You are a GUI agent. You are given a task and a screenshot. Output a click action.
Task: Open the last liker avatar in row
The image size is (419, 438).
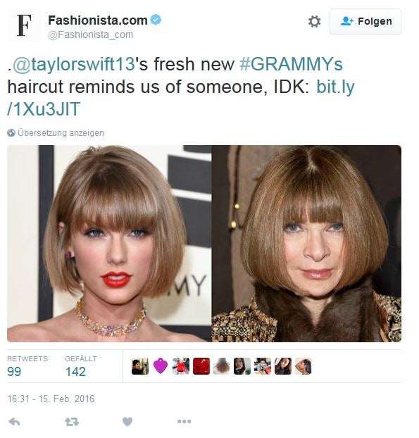coord(304,366)
